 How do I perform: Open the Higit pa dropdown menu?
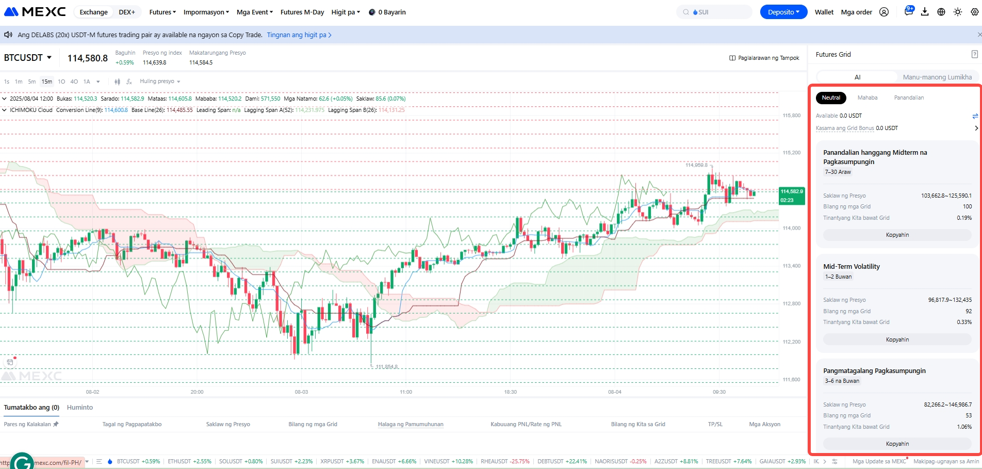pyautogui.click(x=346, y=12)
